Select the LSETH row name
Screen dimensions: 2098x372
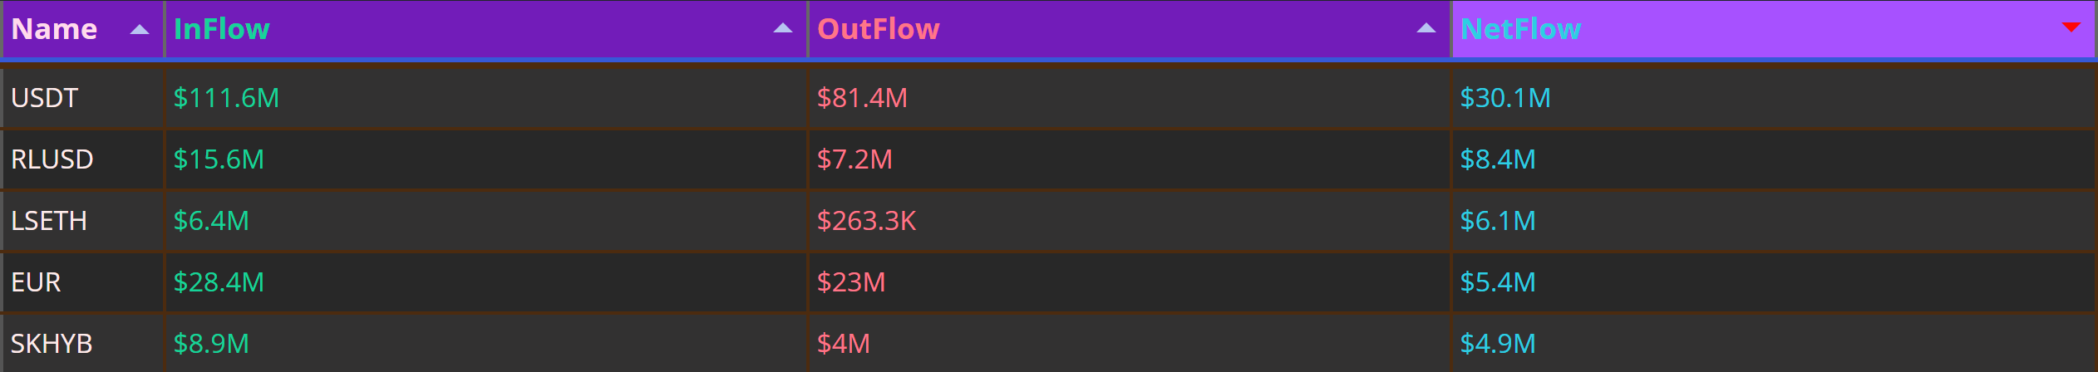tap(49, 221)
